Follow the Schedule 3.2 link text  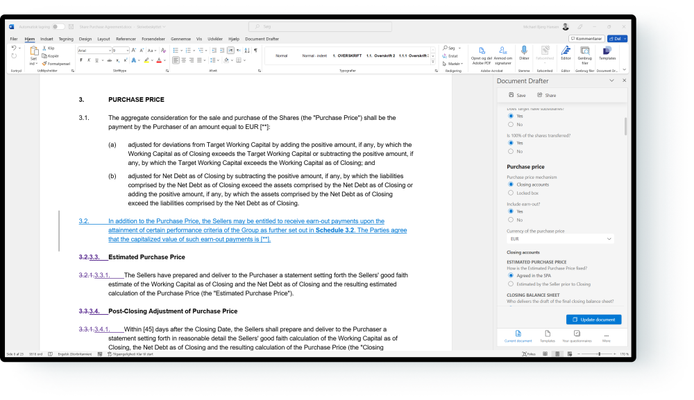(x=335, y=230)
